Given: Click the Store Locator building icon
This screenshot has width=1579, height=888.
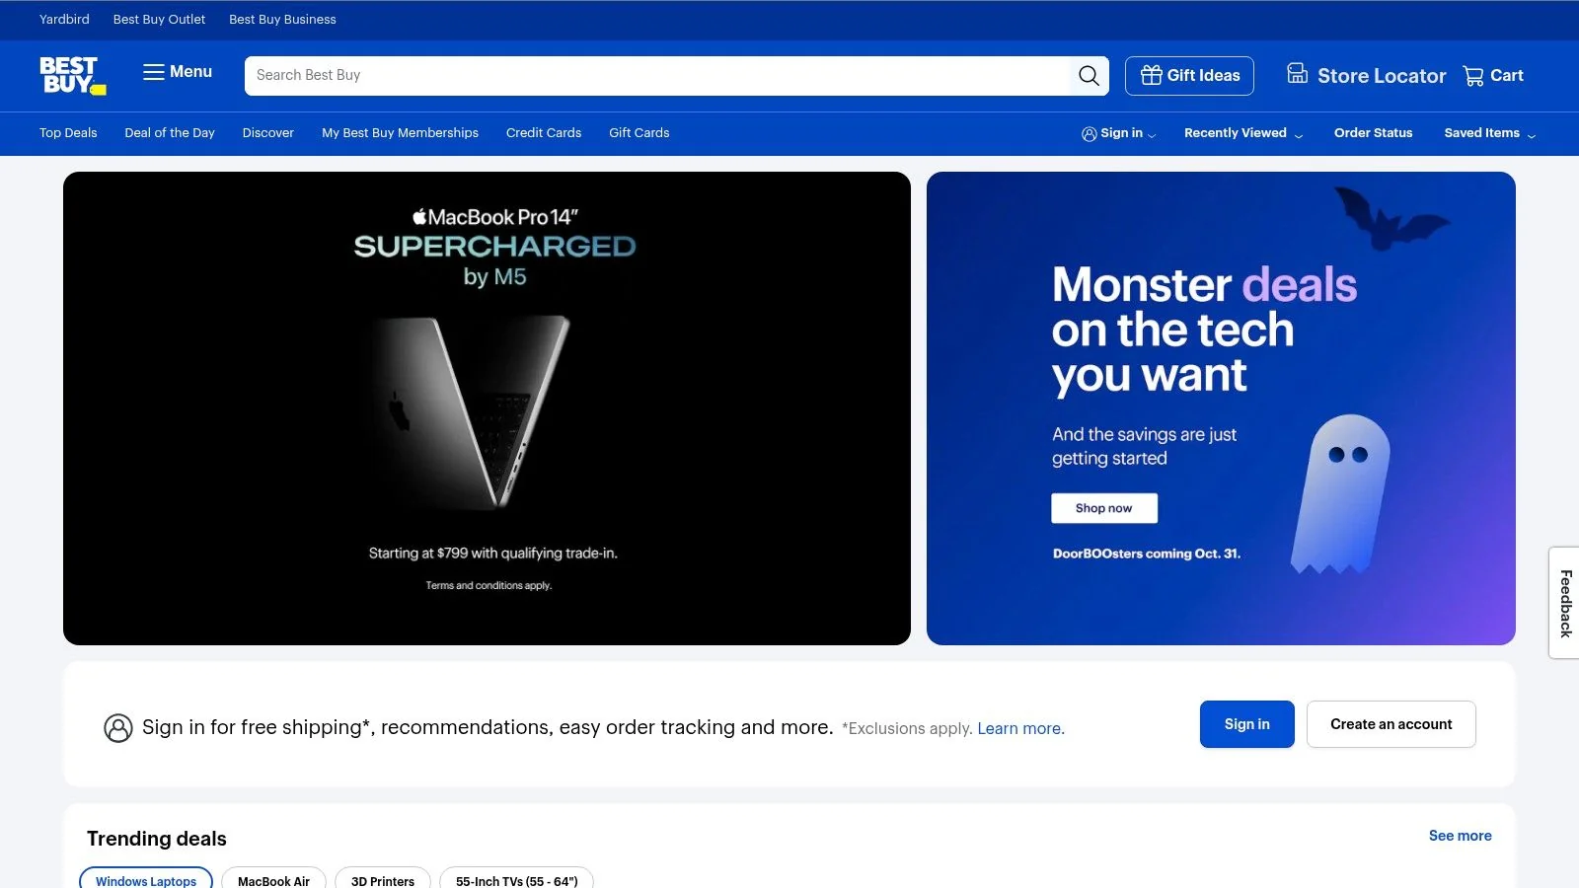Looking at the screenshot, I should click(x=1298, y=73).
